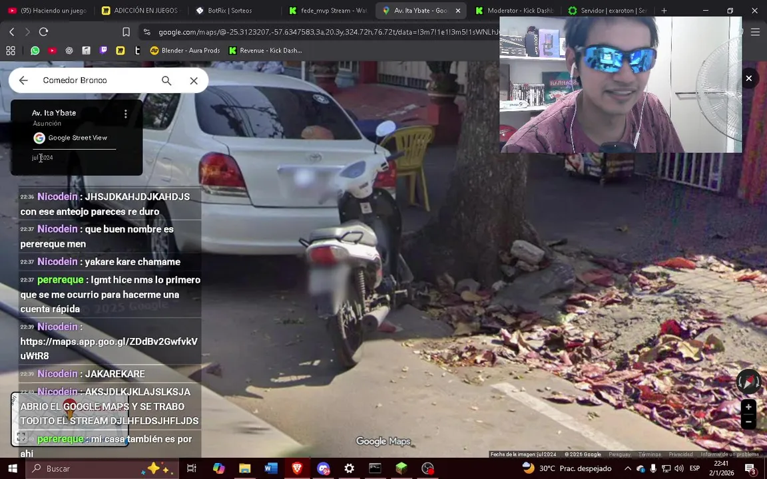Open the notification center icon
This screenshot has height=479, width=767.
750,468
